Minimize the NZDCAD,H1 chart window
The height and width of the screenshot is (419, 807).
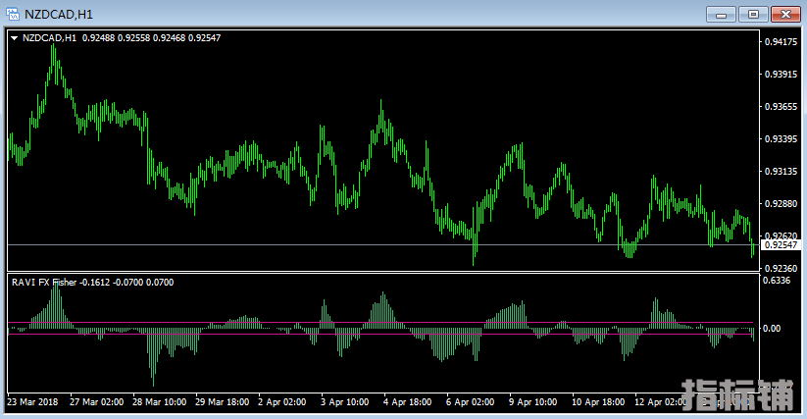coord(722,14)
